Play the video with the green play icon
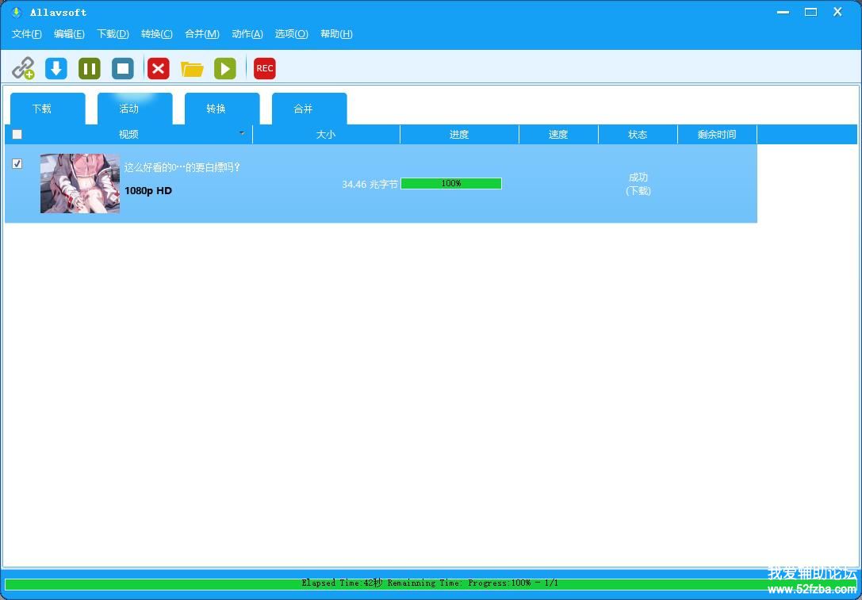The height and width of the screenshot is (600, 862). click(x=225, y=69)
